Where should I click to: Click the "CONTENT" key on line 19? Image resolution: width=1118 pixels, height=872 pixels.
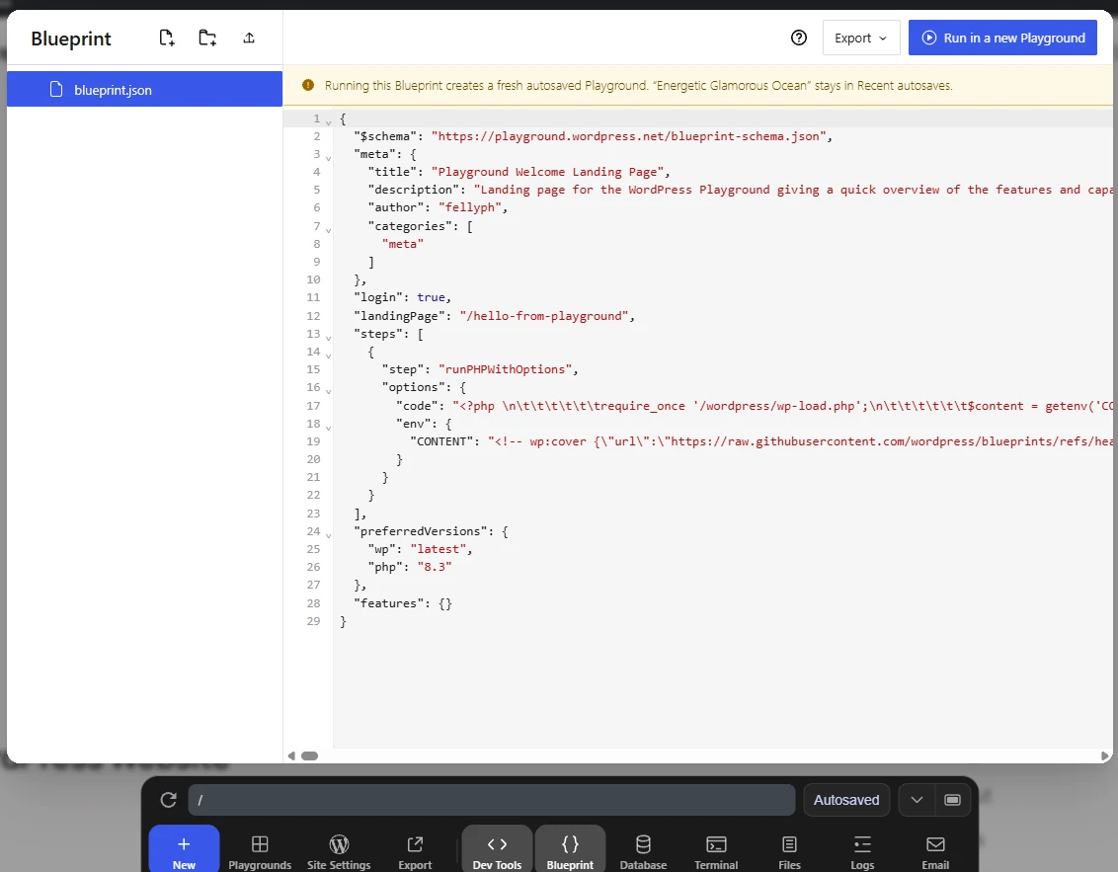pyautogui.click(x=441, y=441)
